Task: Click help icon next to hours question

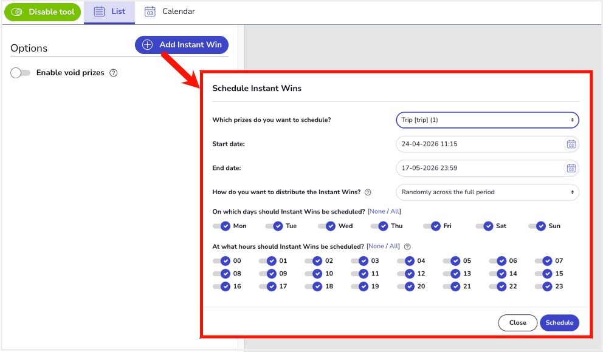Action: pyautogui.click(x=407, y=246)
